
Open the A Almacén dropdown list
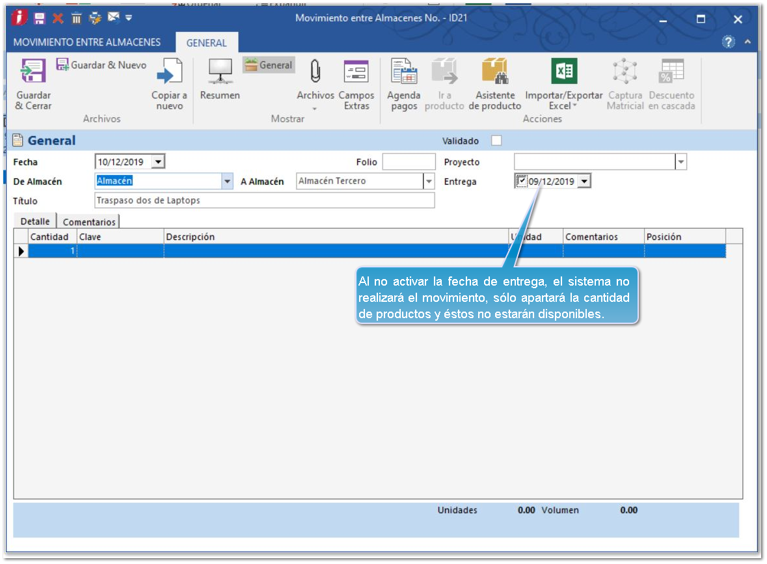pos(429,182)
